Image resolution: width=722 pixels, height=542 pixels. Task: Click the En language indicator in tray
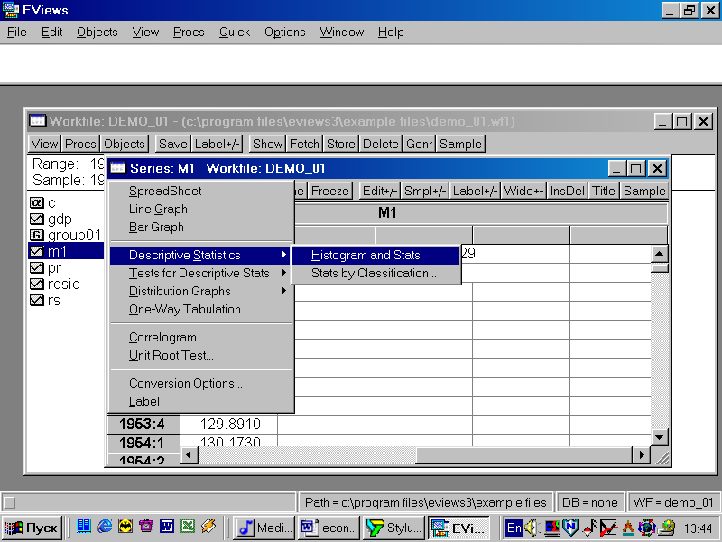(514, 528)
